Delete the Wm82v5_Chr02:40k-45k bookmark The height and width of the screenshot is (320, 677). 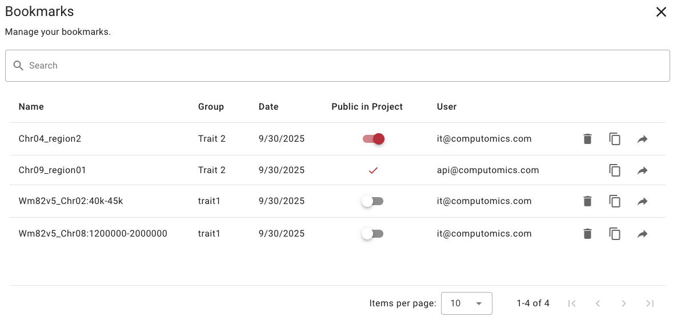tap(587, 201)
